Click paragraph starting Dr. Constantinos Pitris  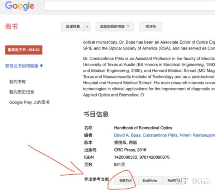coord(149,77)
